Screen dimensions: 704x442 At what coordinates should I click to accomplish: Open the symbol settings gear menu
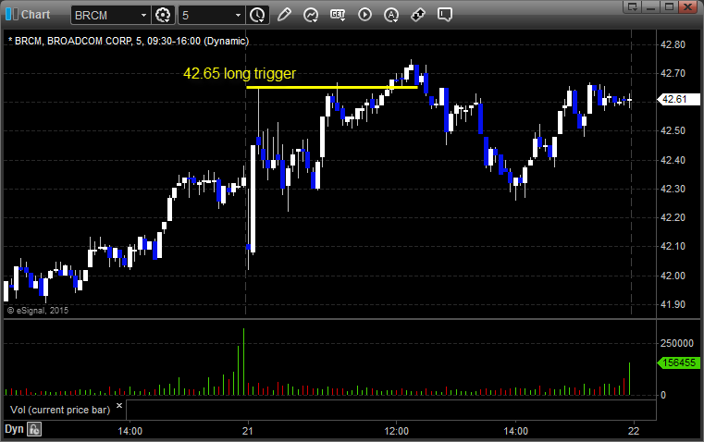(x=163, y=15)
